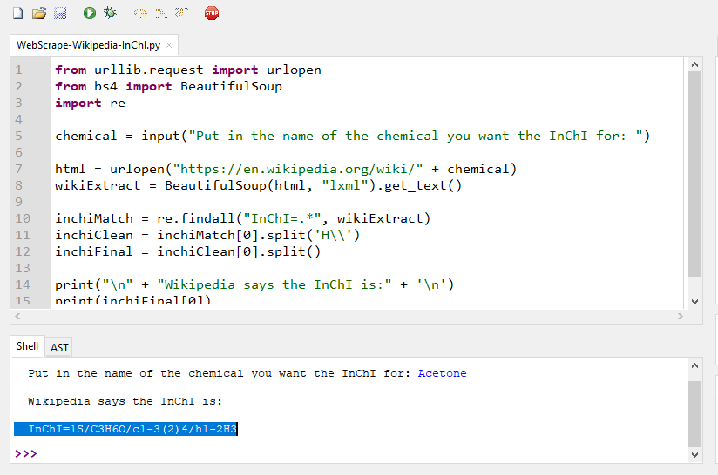718x475 pixels.
Task: Click the shell pane's scroll up arrow
Action: pyautogui.click(x=694, y=365)
